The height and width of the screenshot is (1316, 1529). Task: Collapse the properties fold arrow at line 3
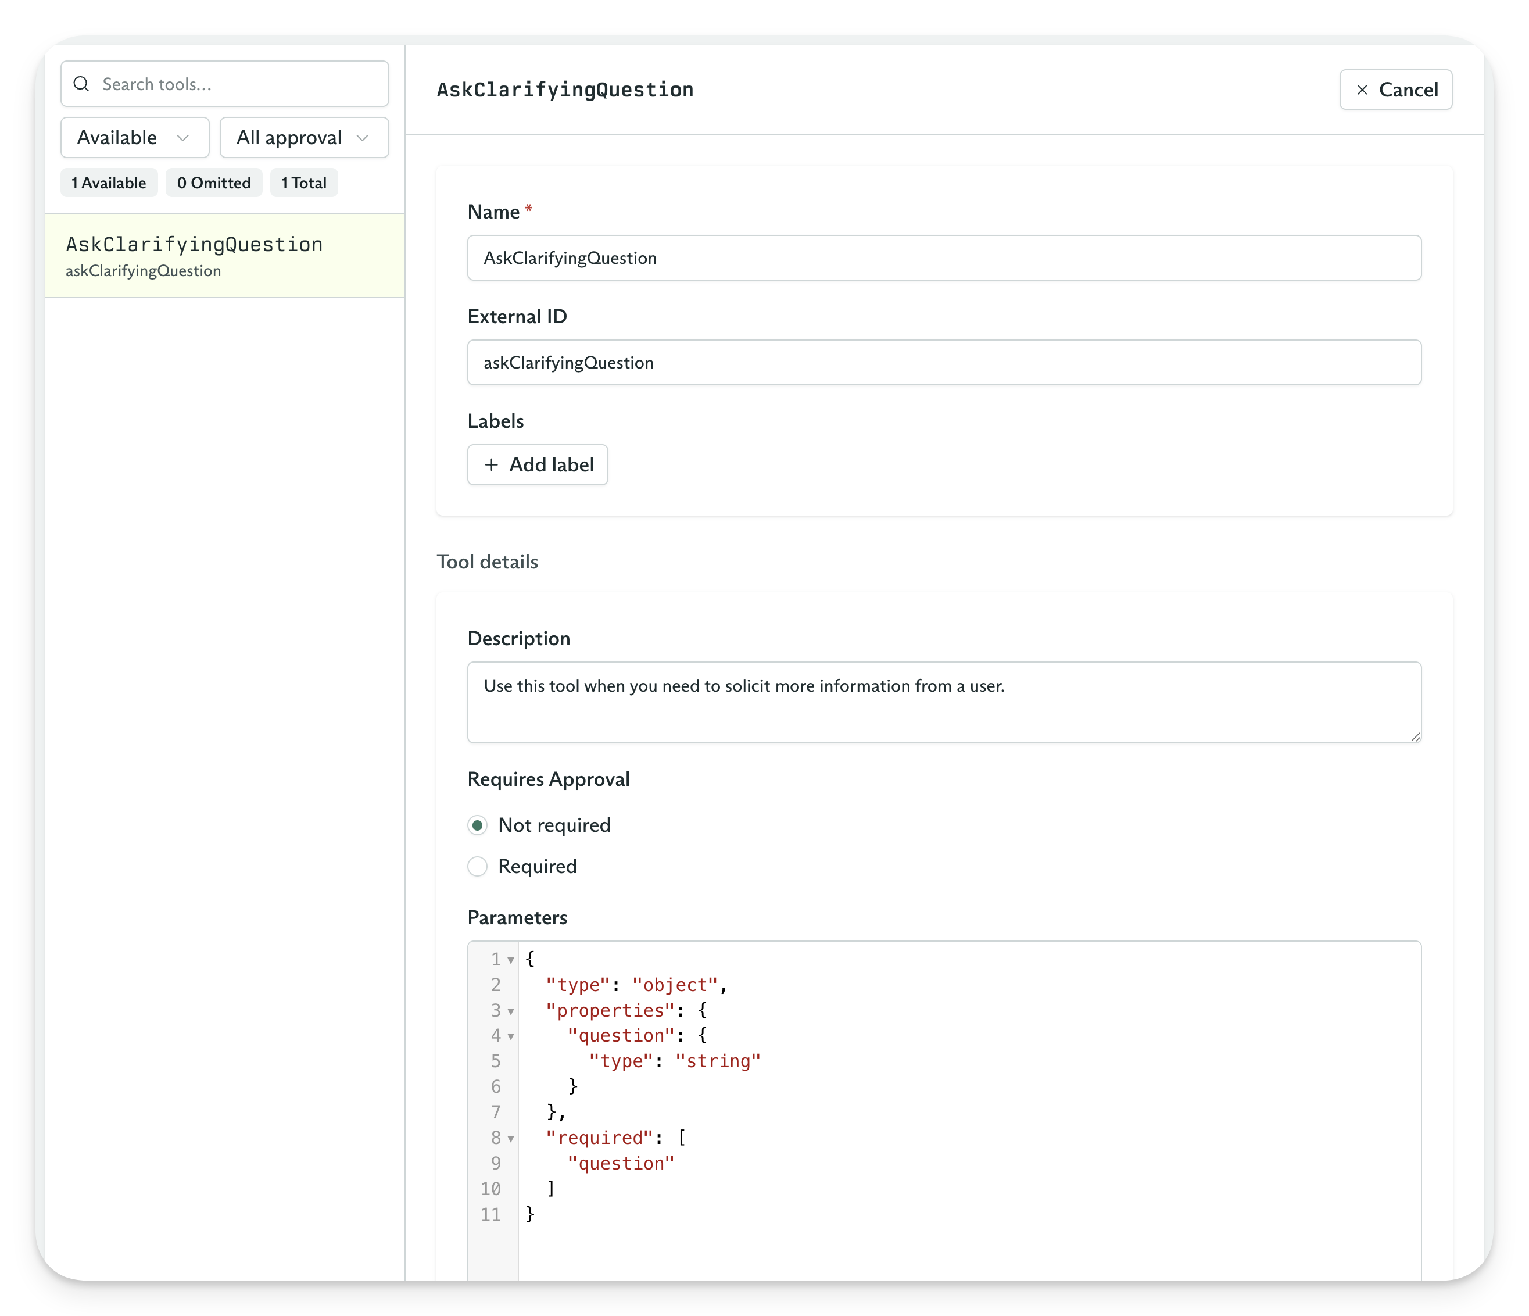(x=511, y=1011)
